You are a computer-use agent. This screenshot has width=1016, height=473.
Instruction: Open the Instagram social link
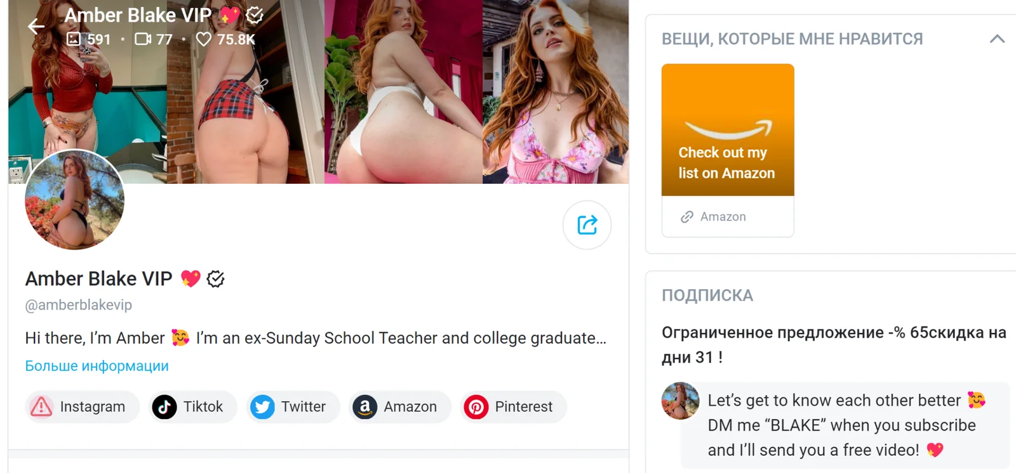tap(82, 406)
